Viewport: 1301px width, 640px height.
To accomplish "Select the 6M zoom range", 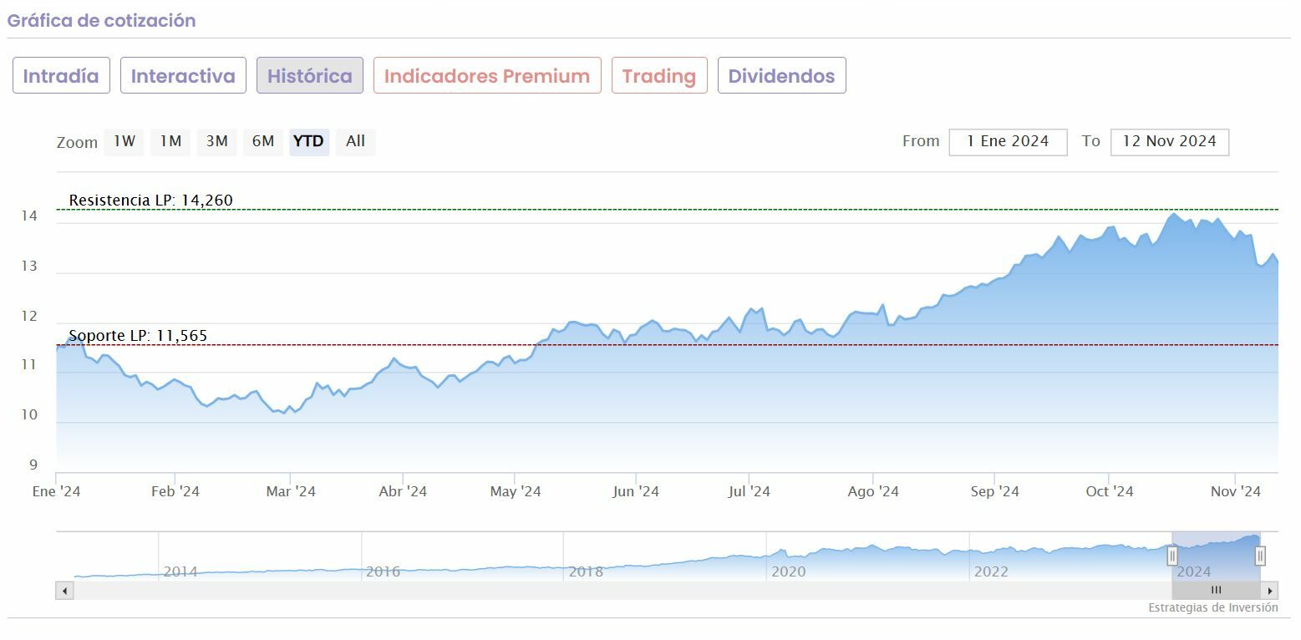I will click(263, 141).
